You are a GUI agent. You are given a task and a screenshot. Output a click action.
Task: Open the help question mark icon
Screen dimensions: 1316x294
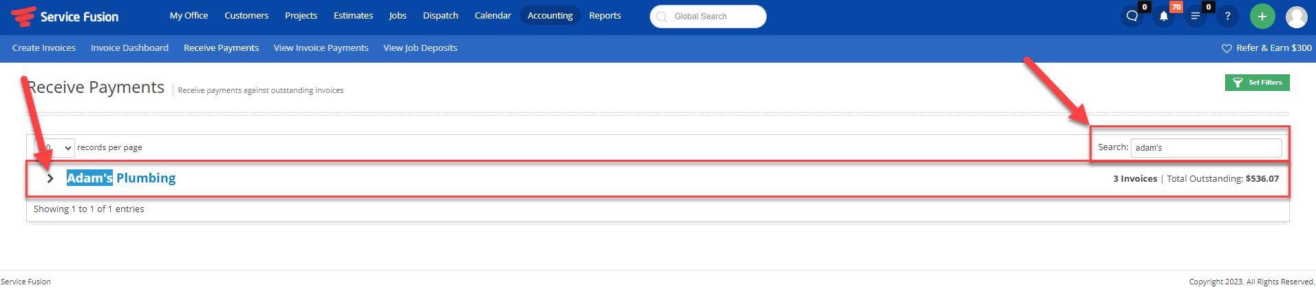click(x=1227, y=17)
